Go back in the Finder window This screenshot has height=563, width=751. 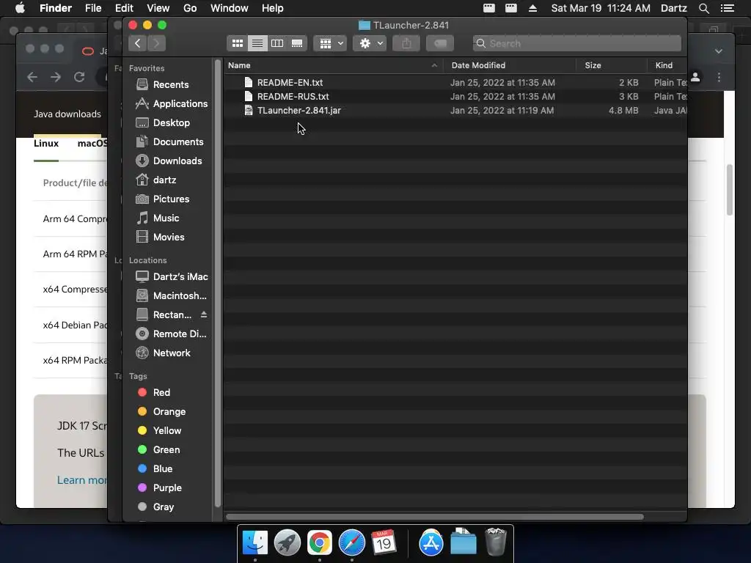137,43
